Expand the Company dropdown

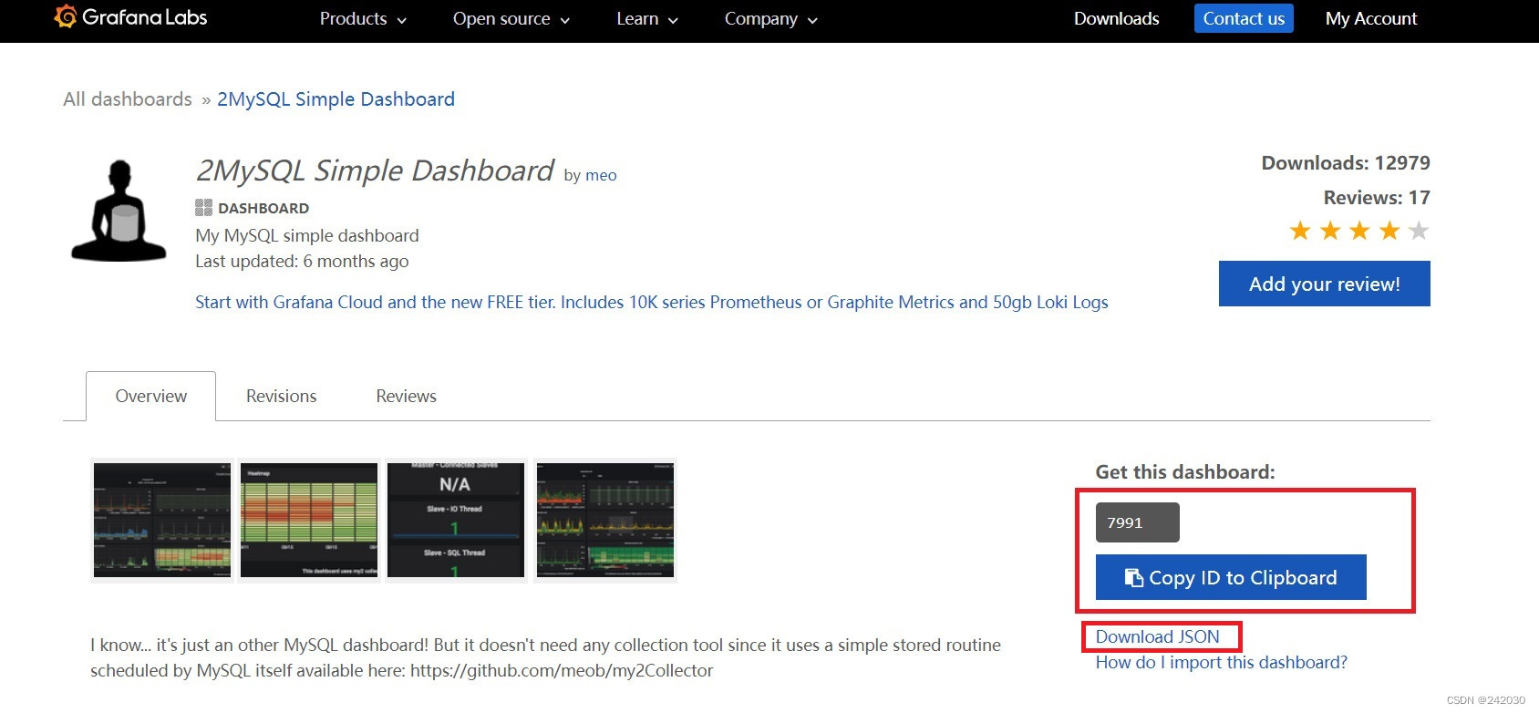pyautogui.click(x=770, y=19)
